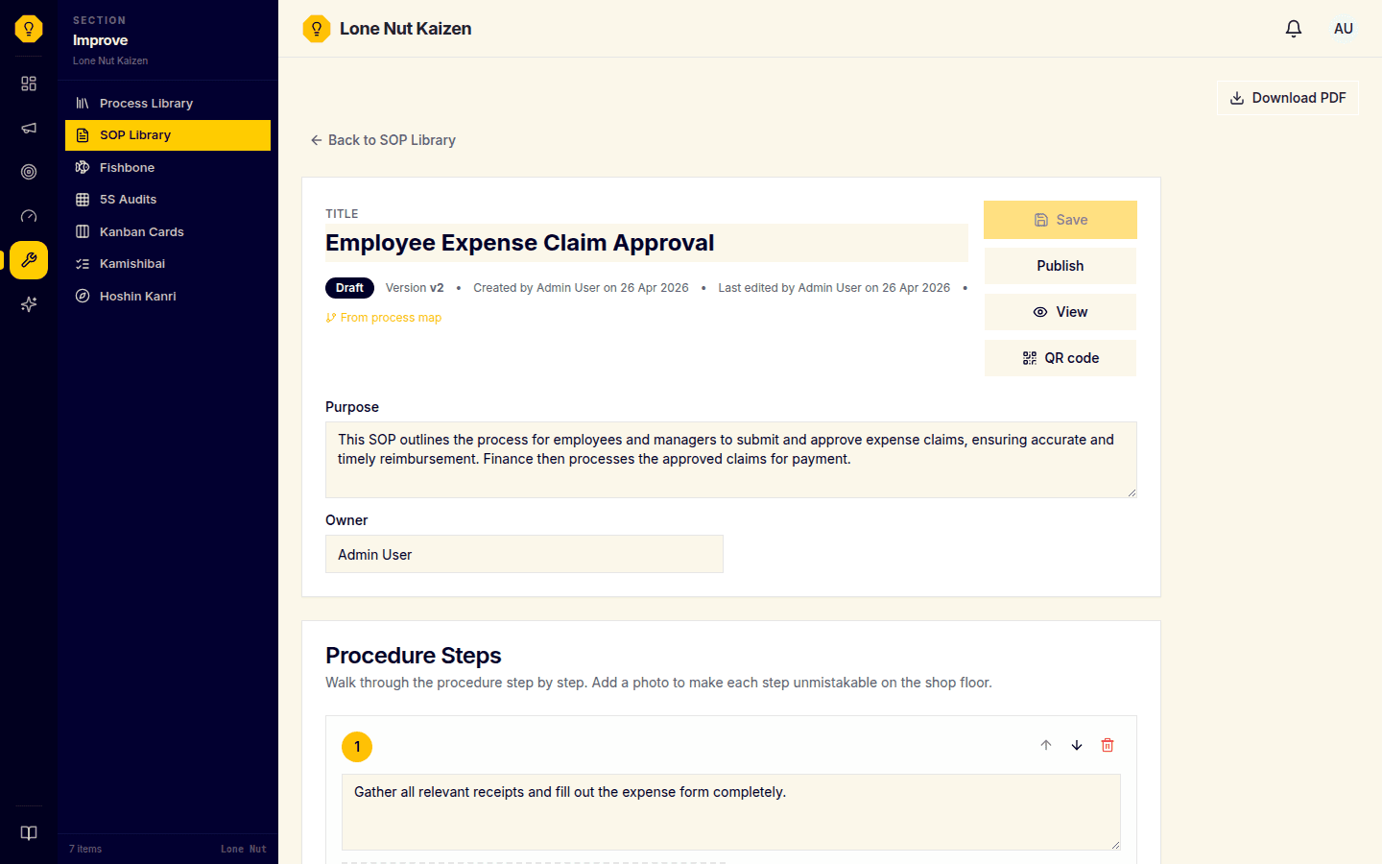Edit step 1 description text area
Viewport: 1382px width, 864px height.
[731, 812]
